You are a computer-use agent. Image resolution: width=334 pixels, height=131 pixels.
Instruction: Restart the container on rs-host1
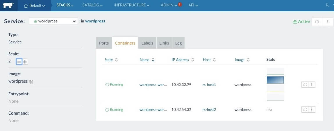[305, 84]
